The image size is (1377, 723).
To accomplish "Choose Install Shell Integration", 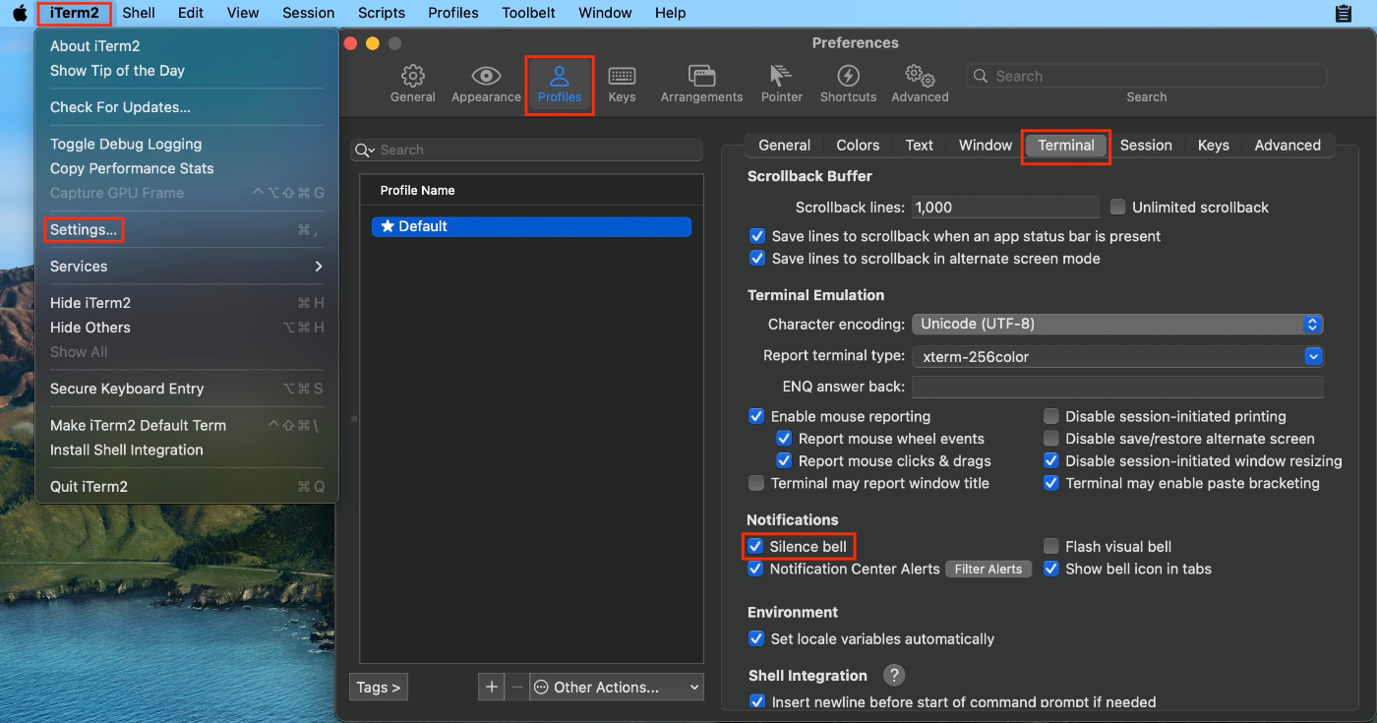I will [x=187, y=450].
